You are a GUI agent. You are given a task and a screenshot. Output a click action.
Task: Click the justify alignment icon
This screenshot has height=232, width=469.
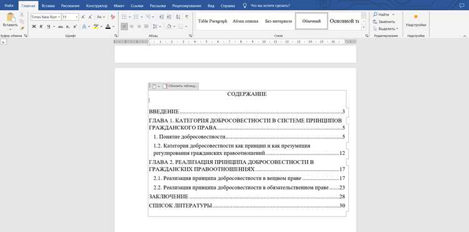point(146,27)
